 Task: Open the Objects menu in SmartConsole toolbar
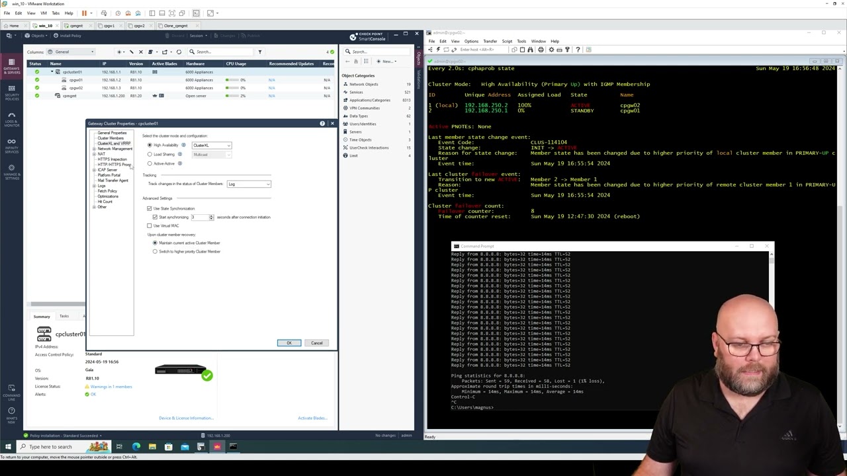click(x=36, y=35)
